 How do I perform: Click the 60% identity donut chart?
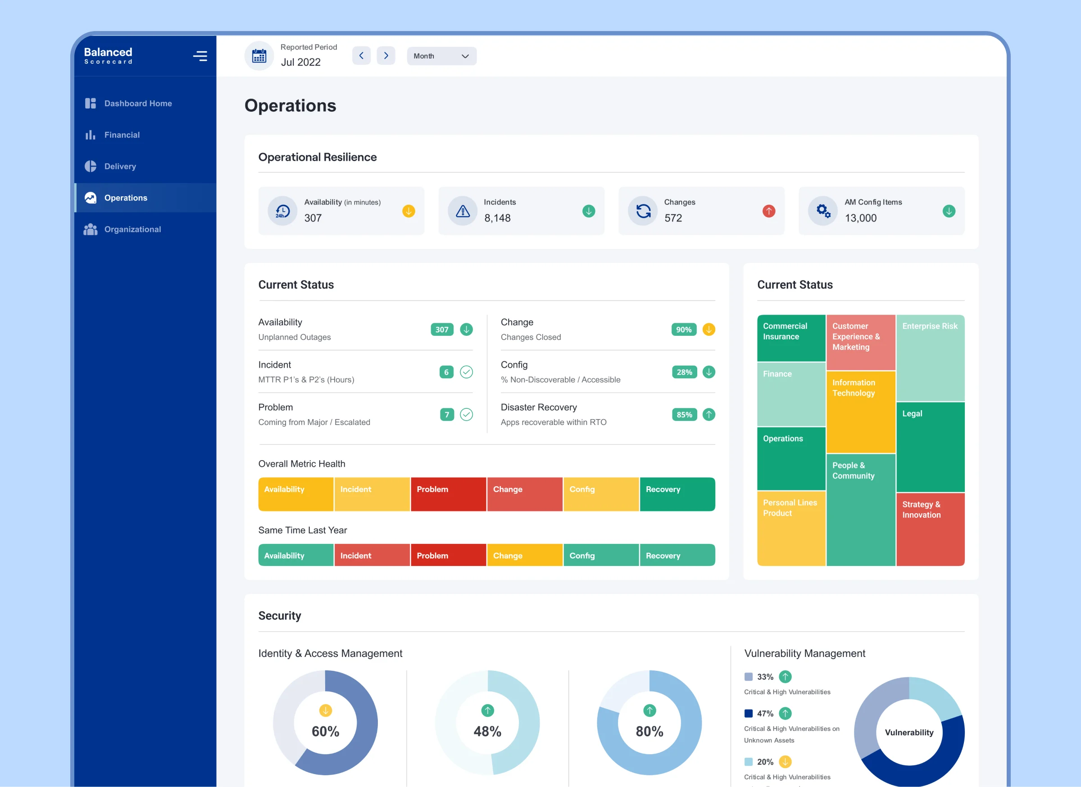326,723
